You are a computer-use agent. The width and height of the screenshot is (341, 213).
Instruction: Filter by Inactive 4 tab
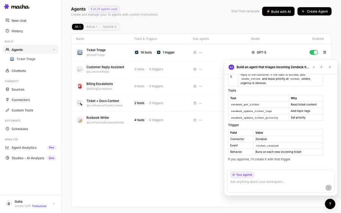click(109, 27)
